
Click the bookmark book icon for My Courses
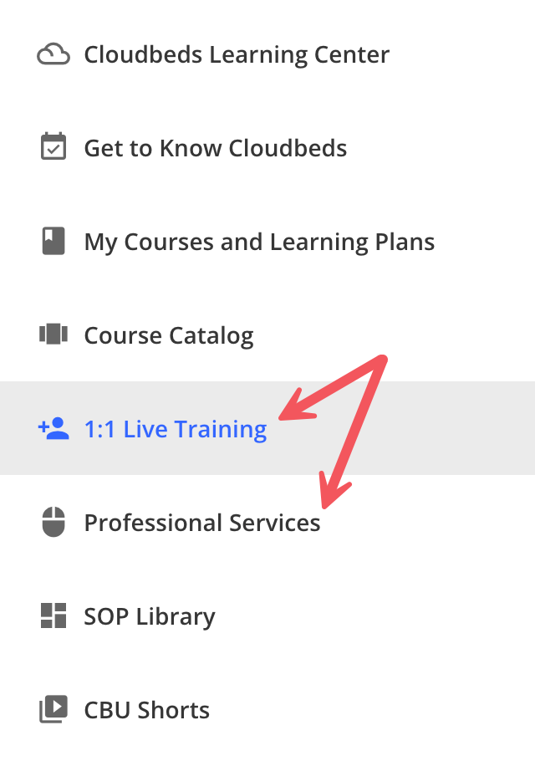tap(53, 243)
